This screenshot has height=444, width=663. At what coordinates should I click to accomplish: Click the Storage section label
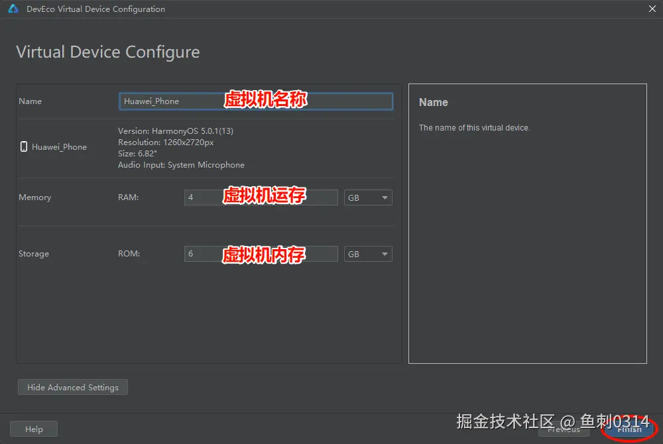[x=34, y=253]
